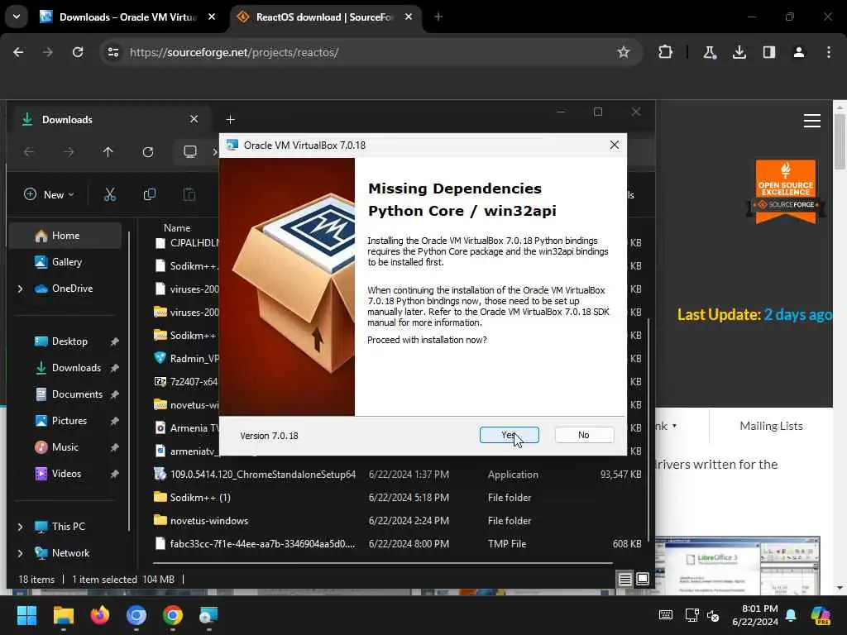Open Pictures in Explorer quick access
The image size is (847, 635).
(65, 421)
